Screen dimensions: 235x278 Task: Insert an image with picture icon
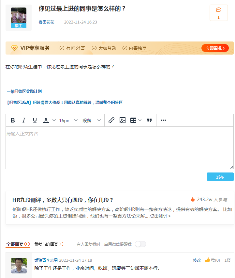[x=123, y=121]
